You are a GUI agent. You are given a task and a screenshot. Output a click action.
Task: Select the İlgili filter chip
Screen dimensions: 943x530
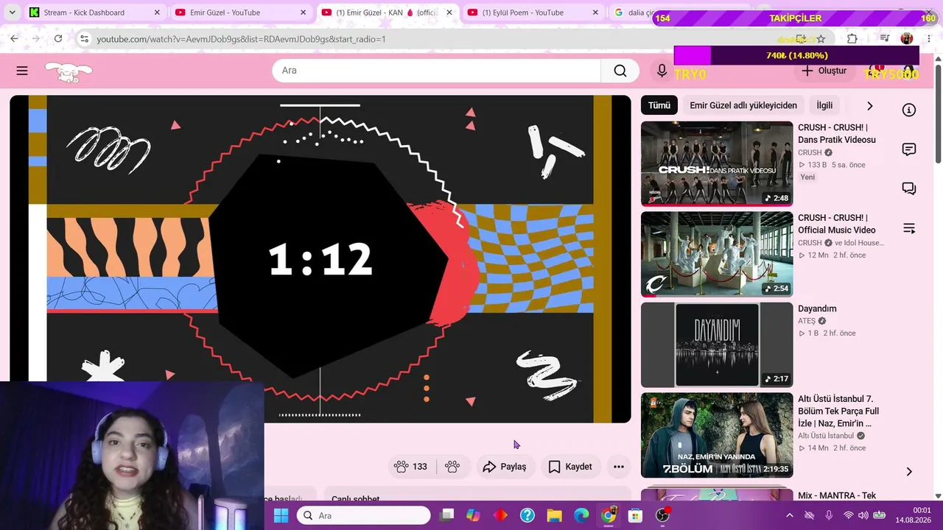coord(824,105)
